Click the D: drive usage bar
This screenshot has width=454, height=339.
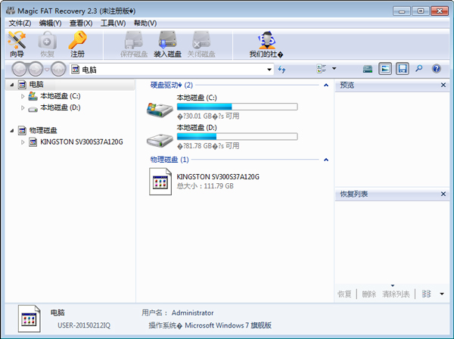point(237,136)
